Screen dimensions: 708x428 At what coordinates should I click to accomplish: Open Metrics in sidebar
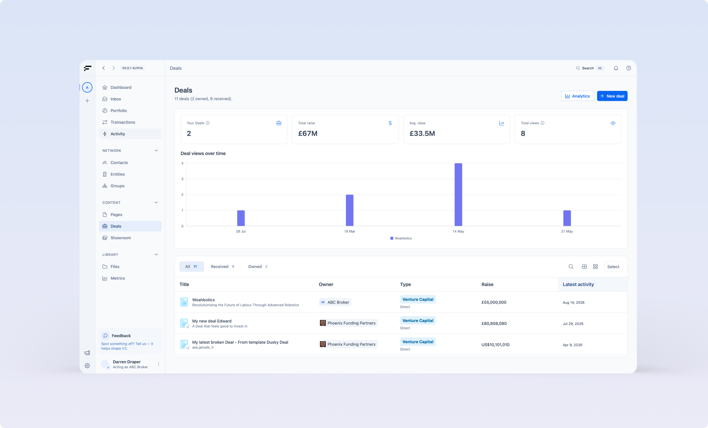130,278
